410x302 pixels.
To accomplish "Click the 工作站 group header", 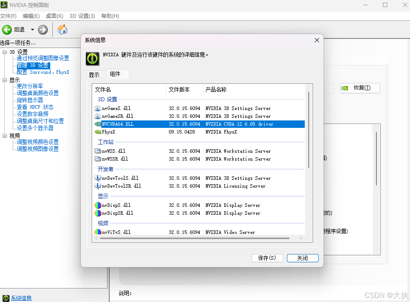I will click(x=106, y=142).
